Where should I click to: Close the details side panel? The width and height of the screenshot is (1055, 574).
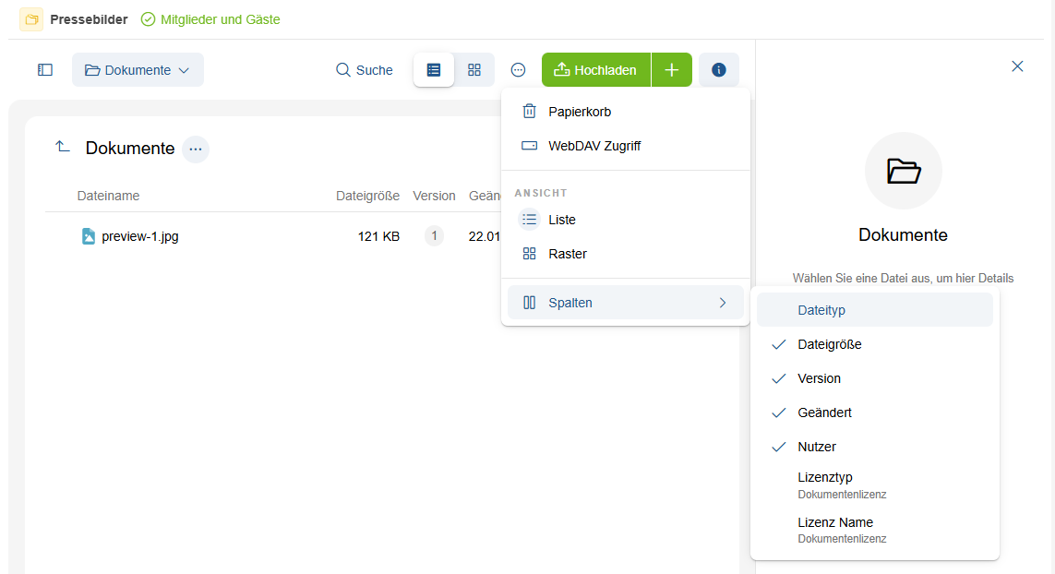tap(1017, 66)
